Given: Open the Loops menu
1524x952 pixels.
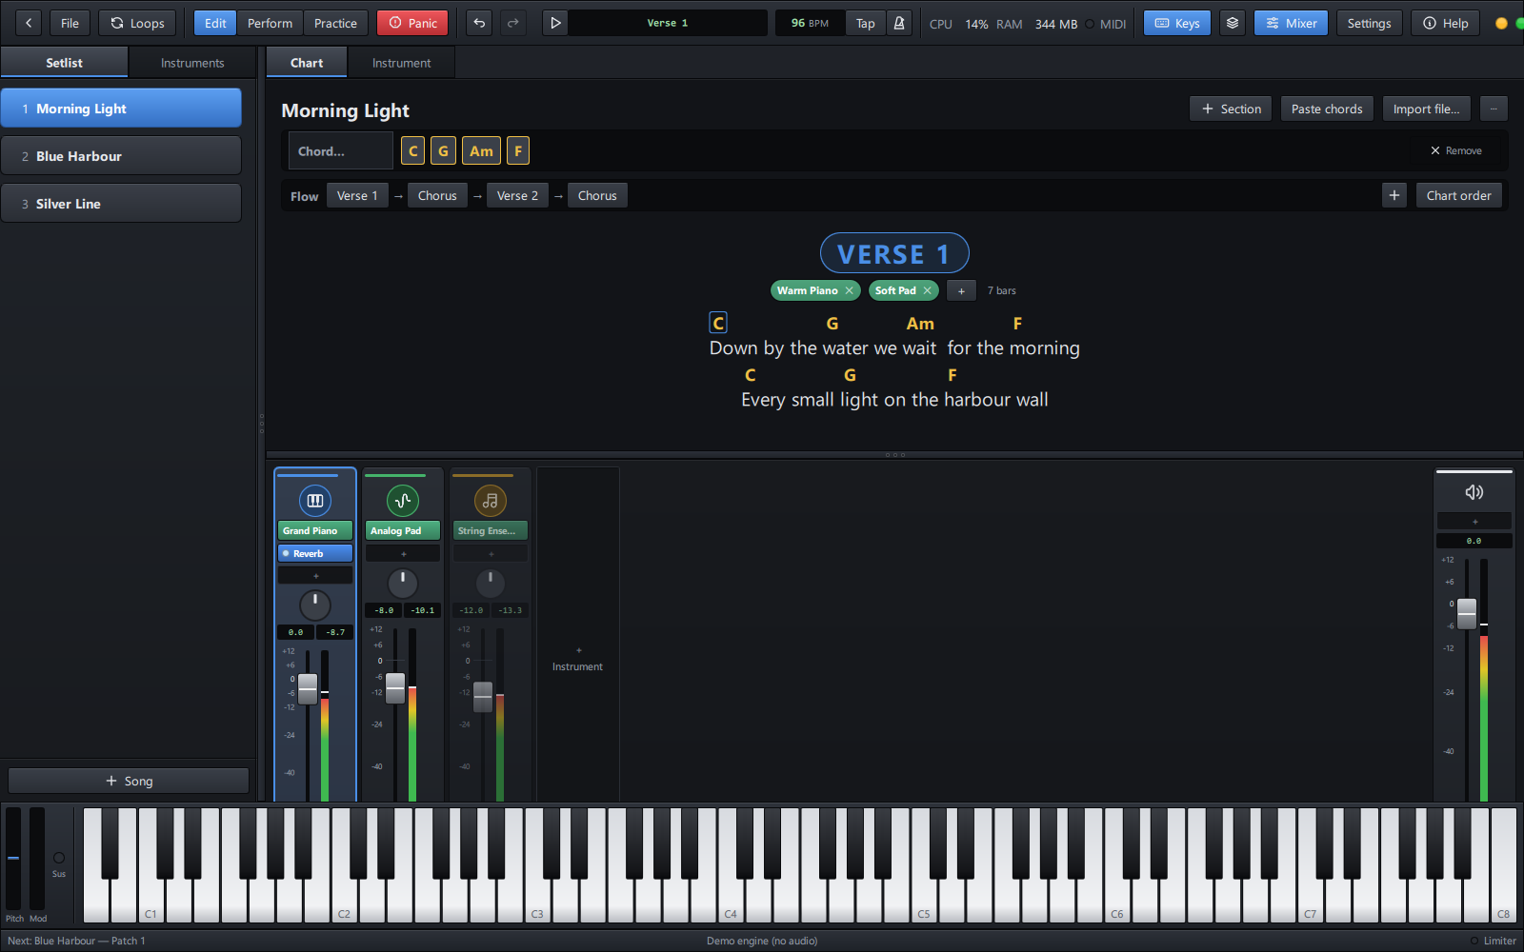Looking at the screenshot, I should point(137,23).
